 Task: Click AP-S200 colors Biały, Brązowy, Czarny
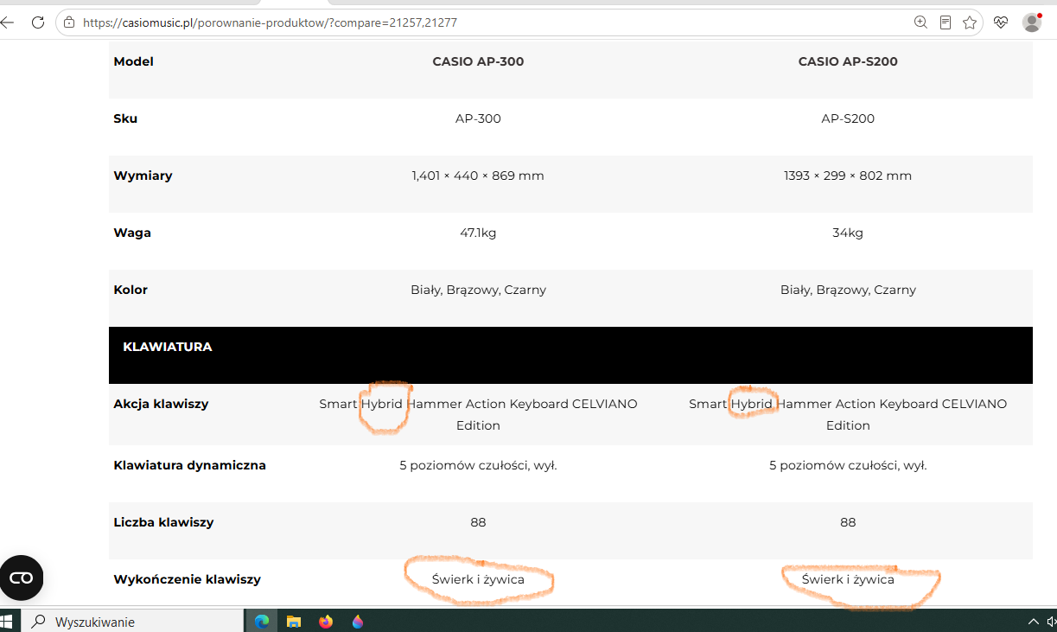(x=848, y=290)
